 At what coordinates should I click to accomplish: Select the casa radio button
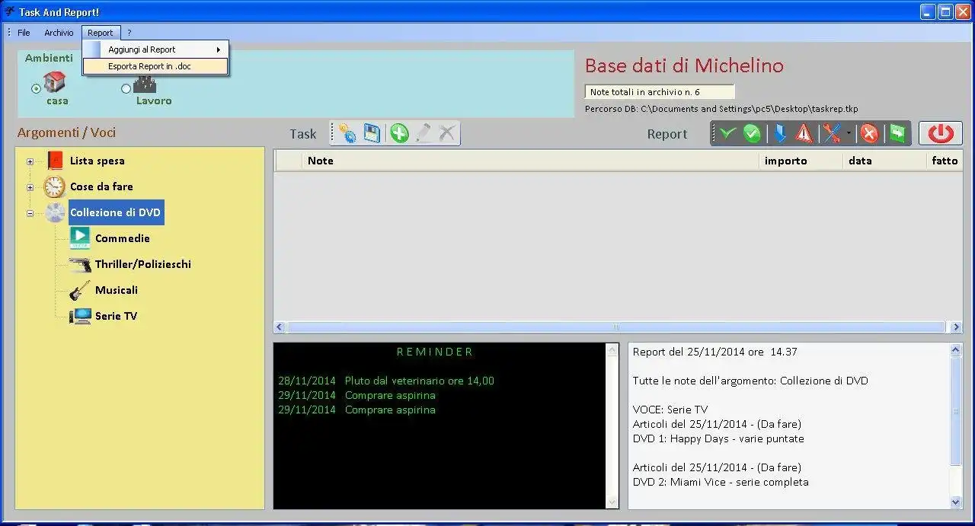point(36,89)
